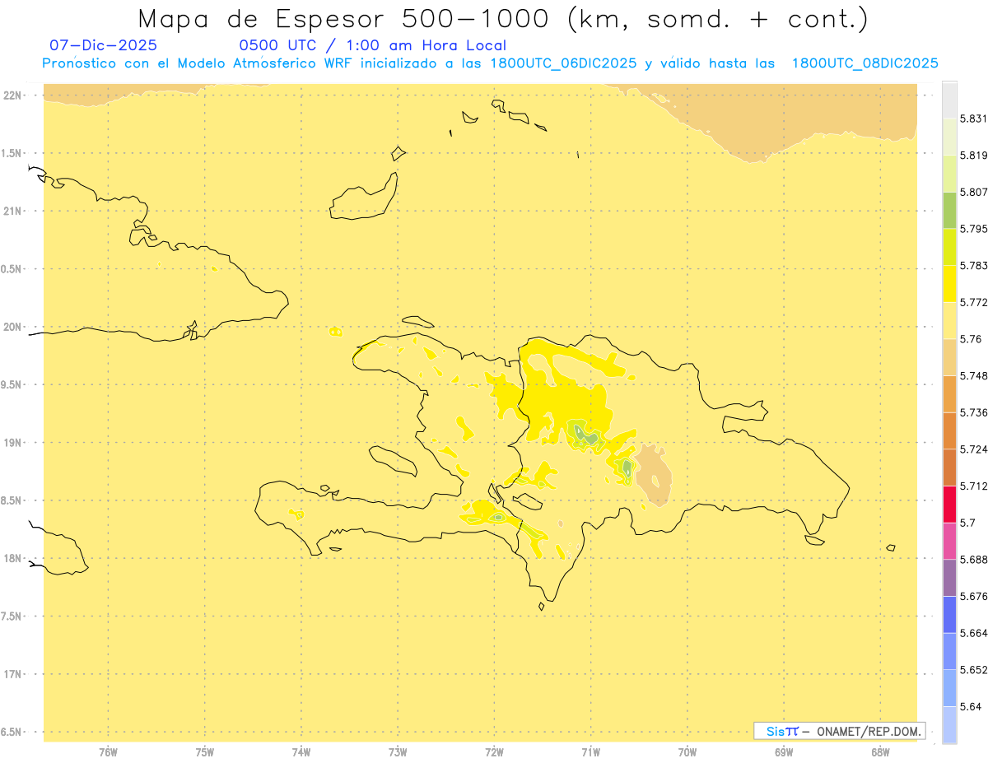Image resolution: width=988 pixels, height=763 pixels.
Task: Pick the tan swatch between 5.76 and 5.748
Action: tap(949, 357)
